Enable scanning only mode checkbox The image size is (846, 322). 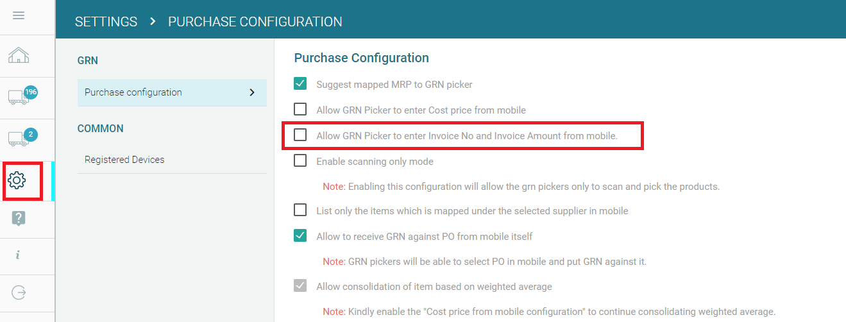coord(300,161)
